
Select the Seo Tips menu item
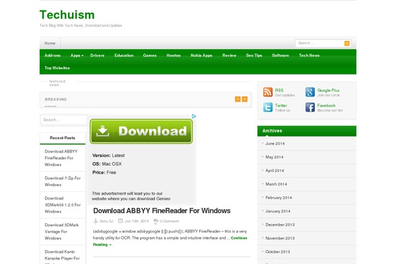click(x=254, y=55)
